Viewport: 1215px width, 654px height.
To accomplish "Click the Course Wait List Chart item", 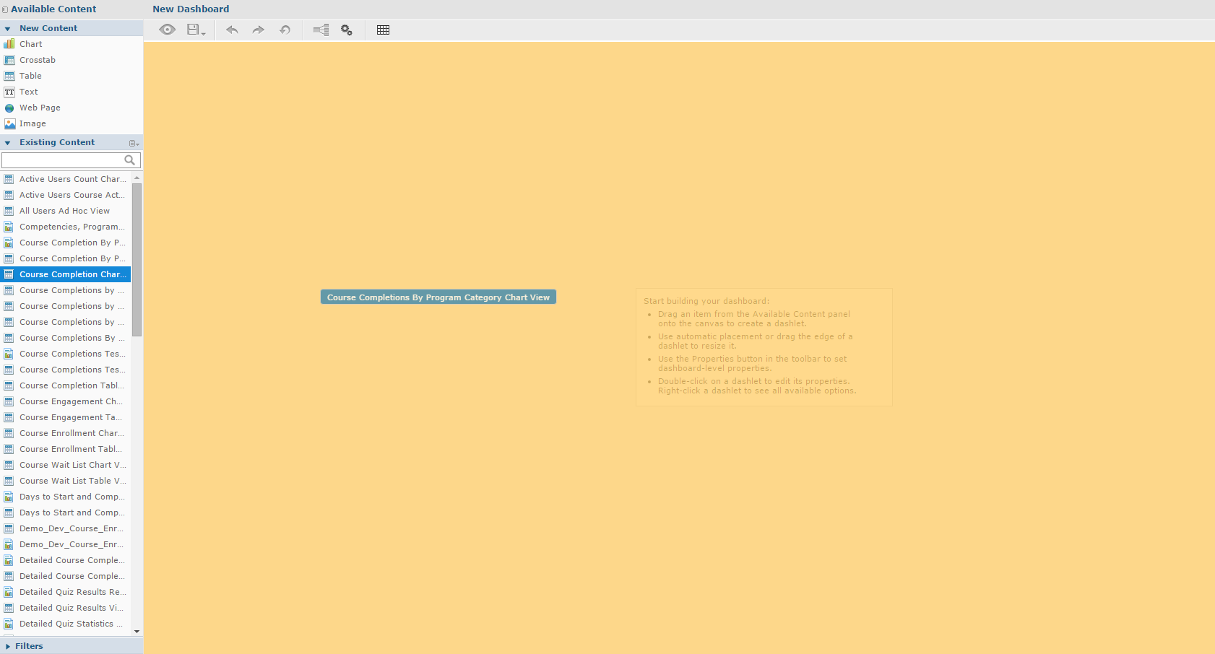I will click(72, 465).
